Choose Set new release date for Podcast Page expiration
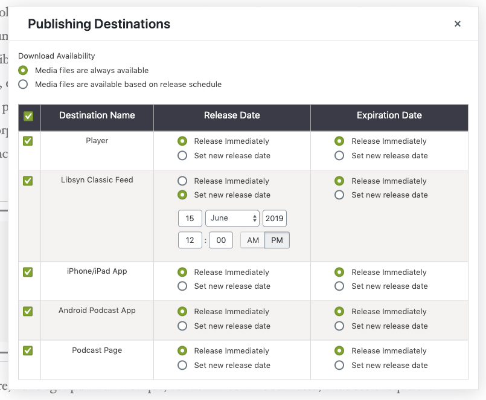Image resolution: width=486 pixels, height=400 pixels. [x=339, y=365]
